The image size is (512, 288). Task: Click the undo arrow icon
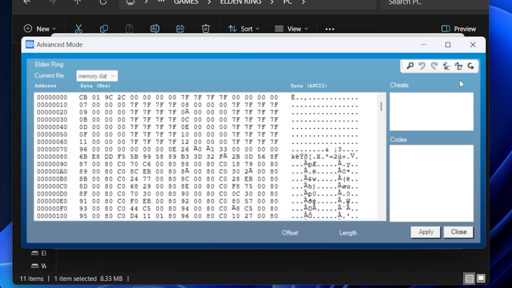pos(422,66)
